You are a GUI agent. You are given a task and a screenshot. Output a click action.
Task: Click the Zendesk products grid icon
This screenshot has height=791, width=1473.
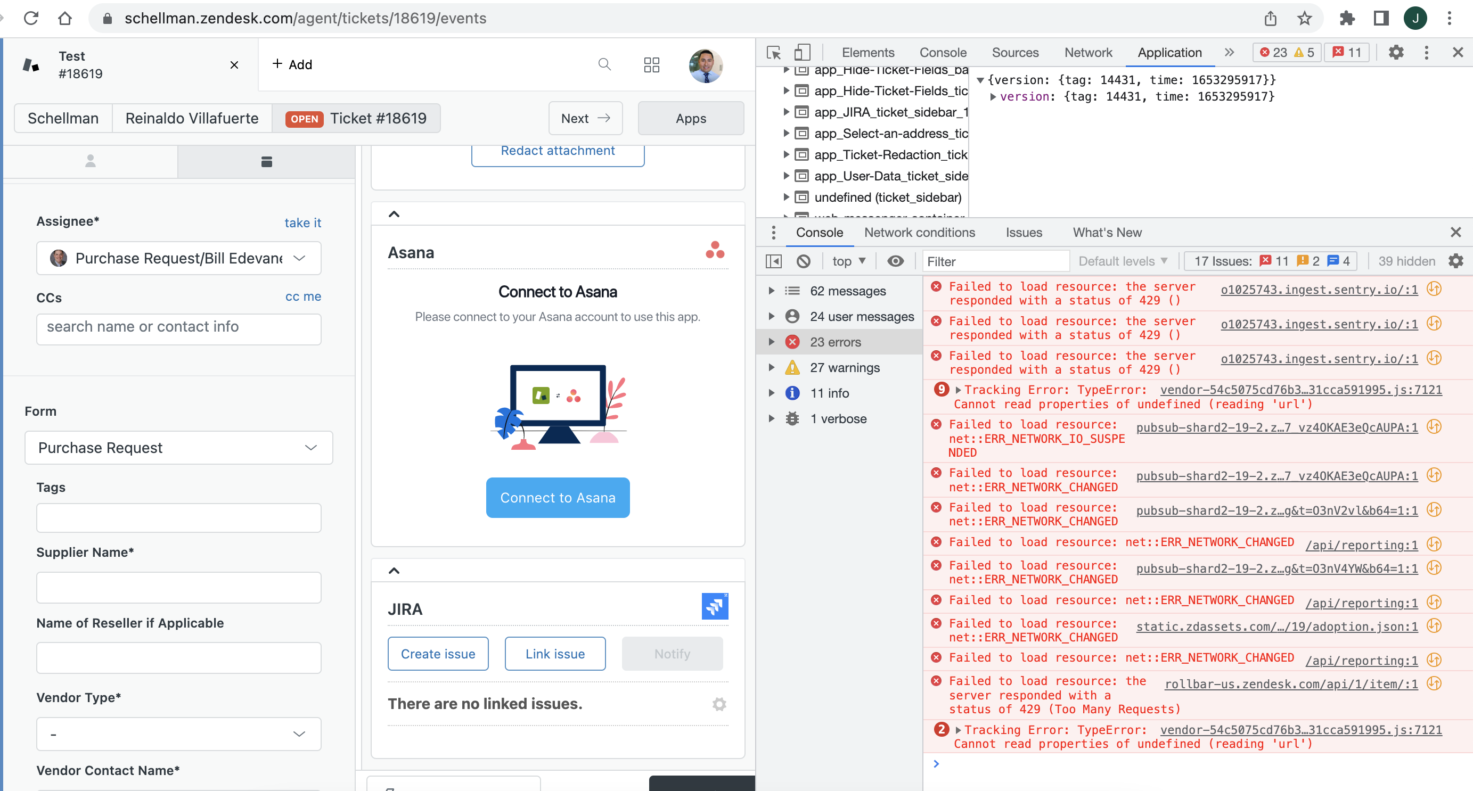click(651, 64)
